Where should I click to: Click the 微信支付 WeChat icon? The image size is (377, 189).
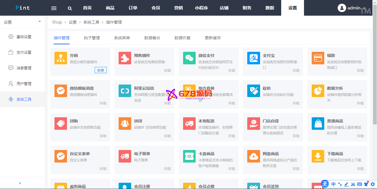pyautogui.click(x=189, y=58)
